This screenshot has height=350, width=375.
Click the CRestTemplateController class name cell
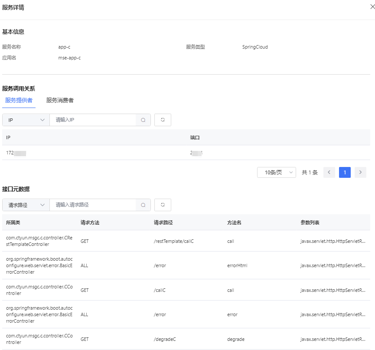click(x=39, y=241)
